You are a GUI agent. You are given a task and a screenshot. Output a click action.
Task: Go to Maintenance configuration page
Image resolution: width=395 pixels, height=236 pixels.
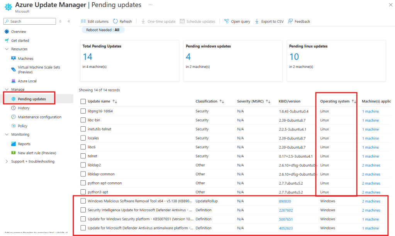click(39, 117)
